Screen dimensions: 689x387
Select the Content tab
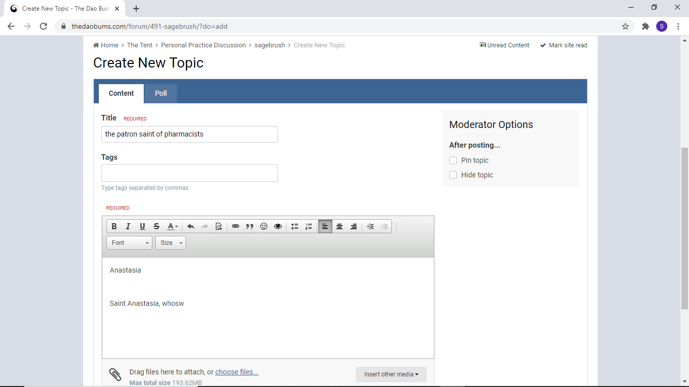click(121, 93)
